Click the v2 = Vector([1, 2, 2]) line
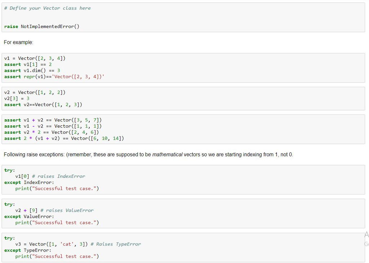This screenshot has height=263, width=369. pos(34,92)
